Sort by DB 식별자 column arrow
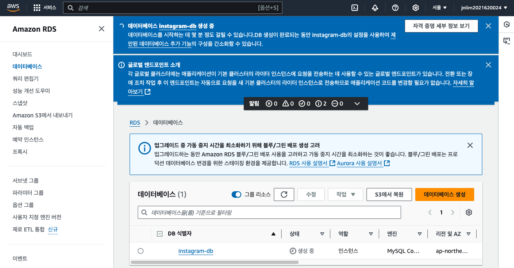Screen dimensions: 514x268 tap(273, 234)
